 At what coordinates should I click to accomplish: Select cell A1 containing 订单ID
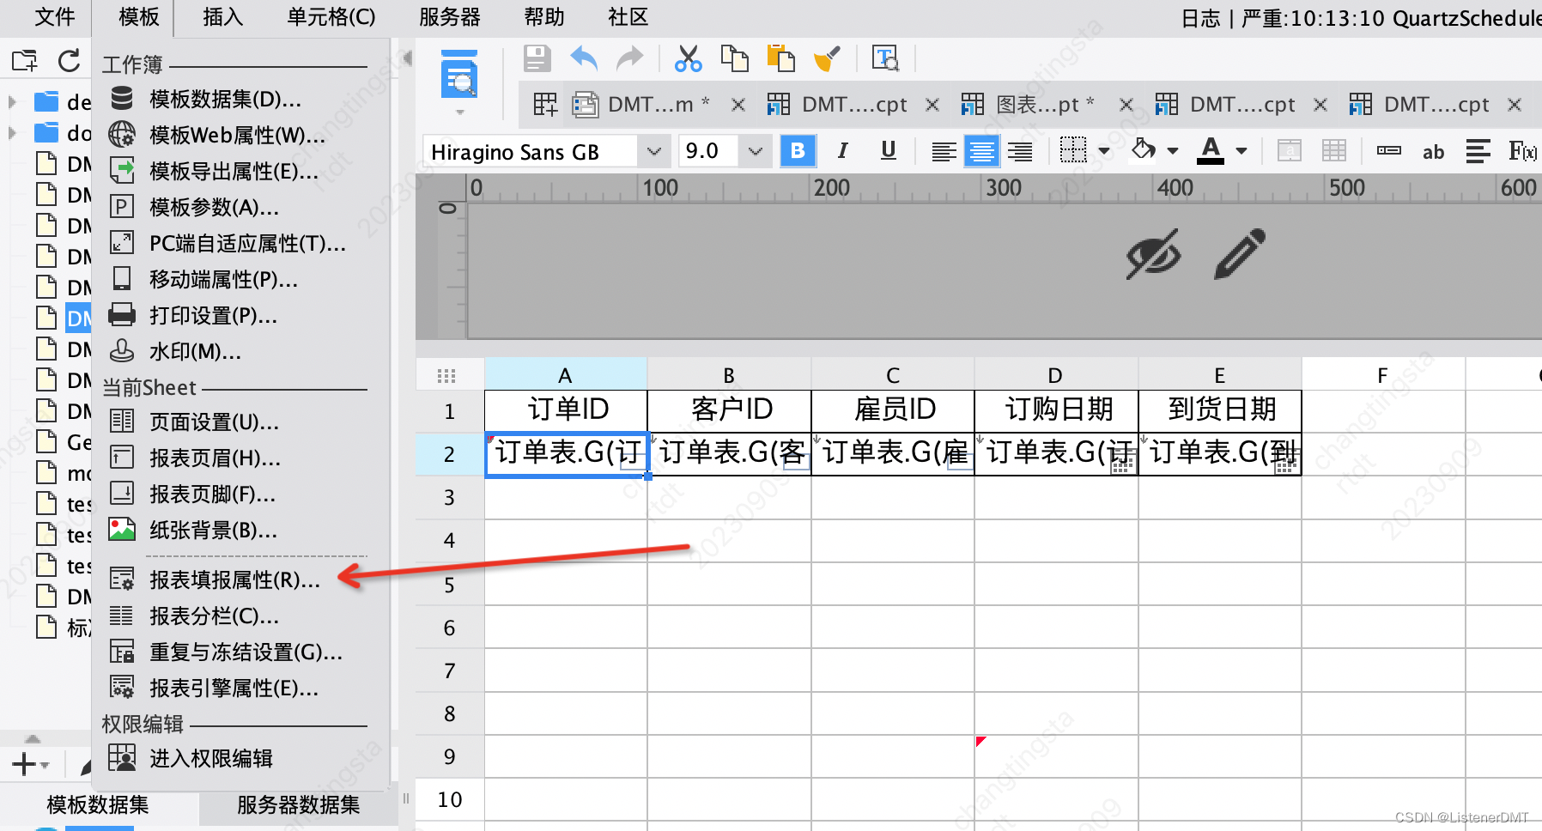click(x=566, y=409)
